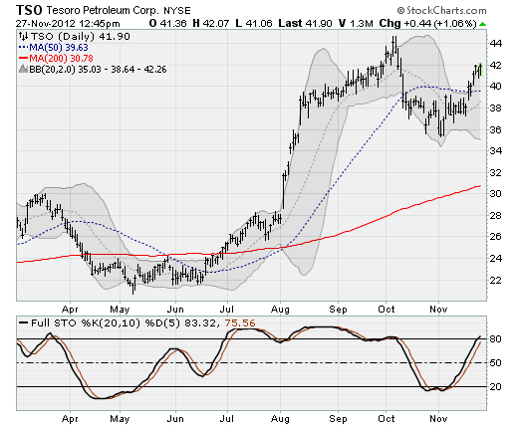Click the 20 level label on stochastic axis

(x=495, y=386)
